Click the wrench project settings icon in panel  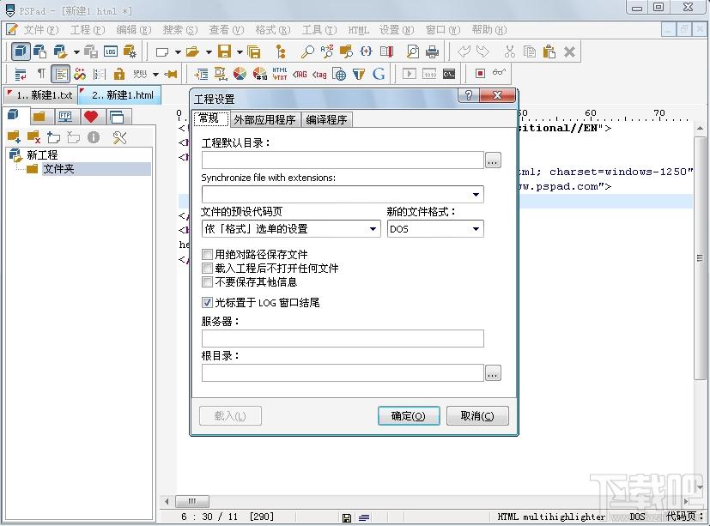pos(120,137)
